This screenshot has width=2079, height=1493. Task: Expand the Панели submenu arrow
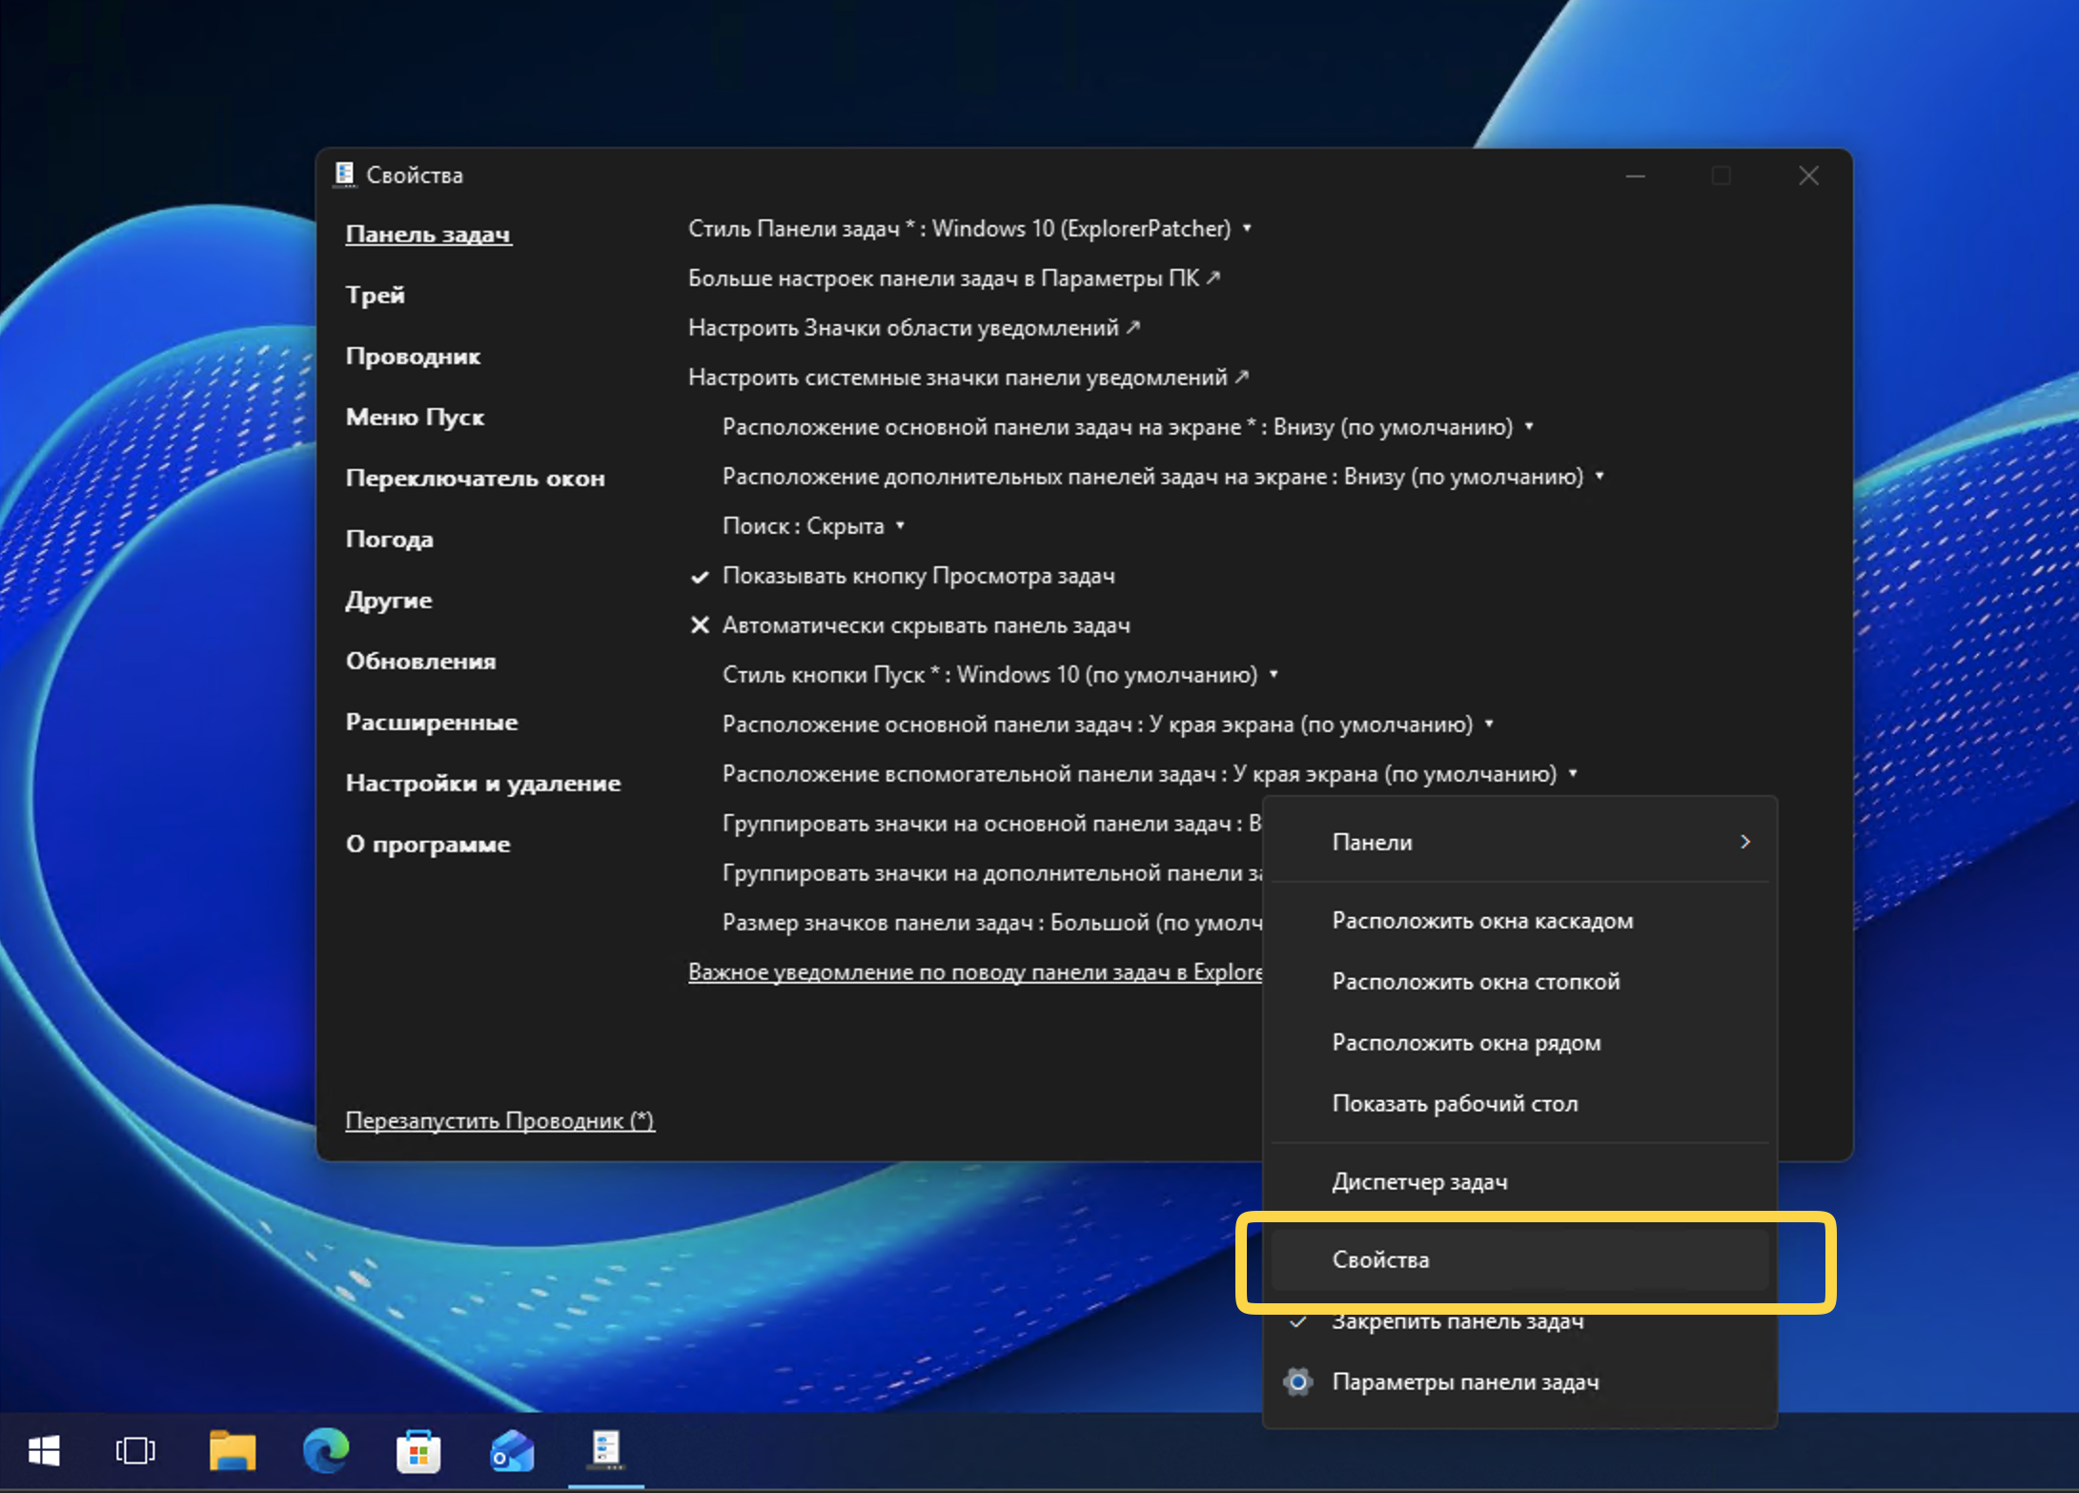pos(1744,842)
